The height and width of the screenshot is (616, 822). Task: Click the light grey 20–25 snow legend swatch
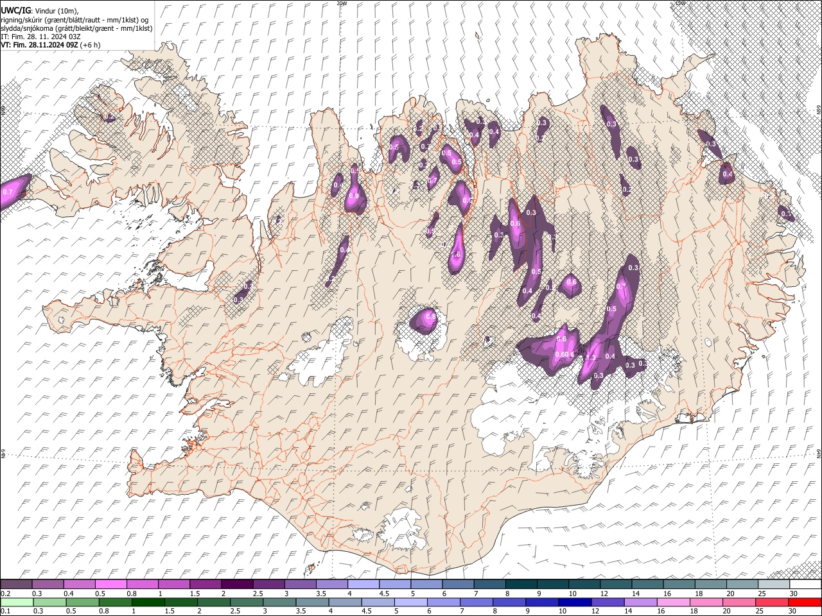(x=742, y=585)
